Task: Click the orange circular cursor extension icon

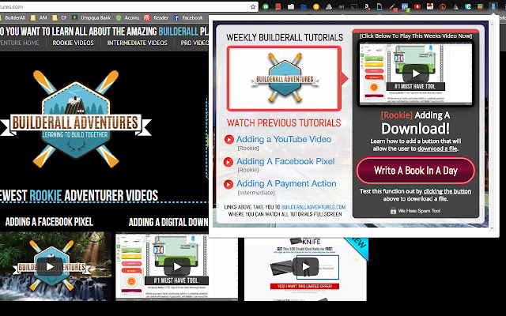Action: [x=443, y=6]
